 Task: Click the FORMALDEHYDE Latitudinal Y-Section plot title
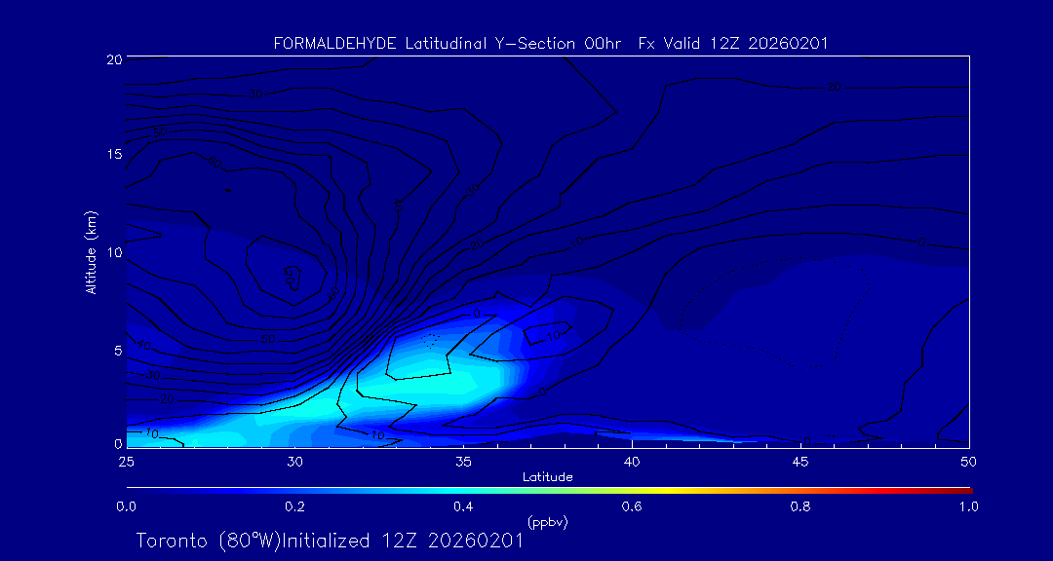point(551,44)
